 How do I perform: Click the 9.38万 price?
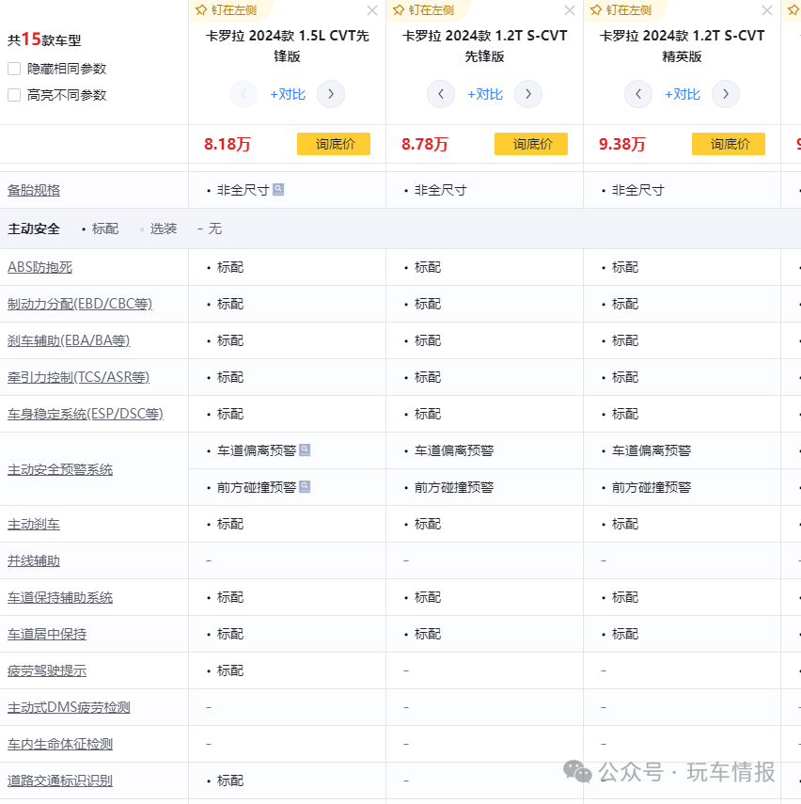click(x=622, y=144)
